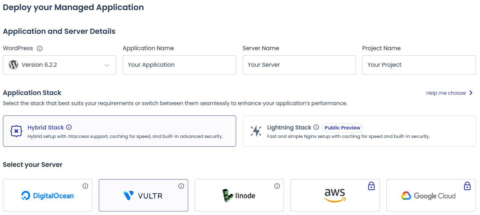
Task: Select the Hybrid Stack option
Action: tap(119, 131)
